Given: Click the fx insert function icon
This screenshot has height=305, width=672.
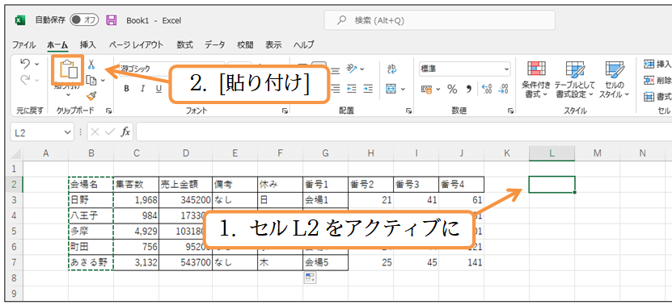Looking at the screenshot, I should click(x=125, y=132).
